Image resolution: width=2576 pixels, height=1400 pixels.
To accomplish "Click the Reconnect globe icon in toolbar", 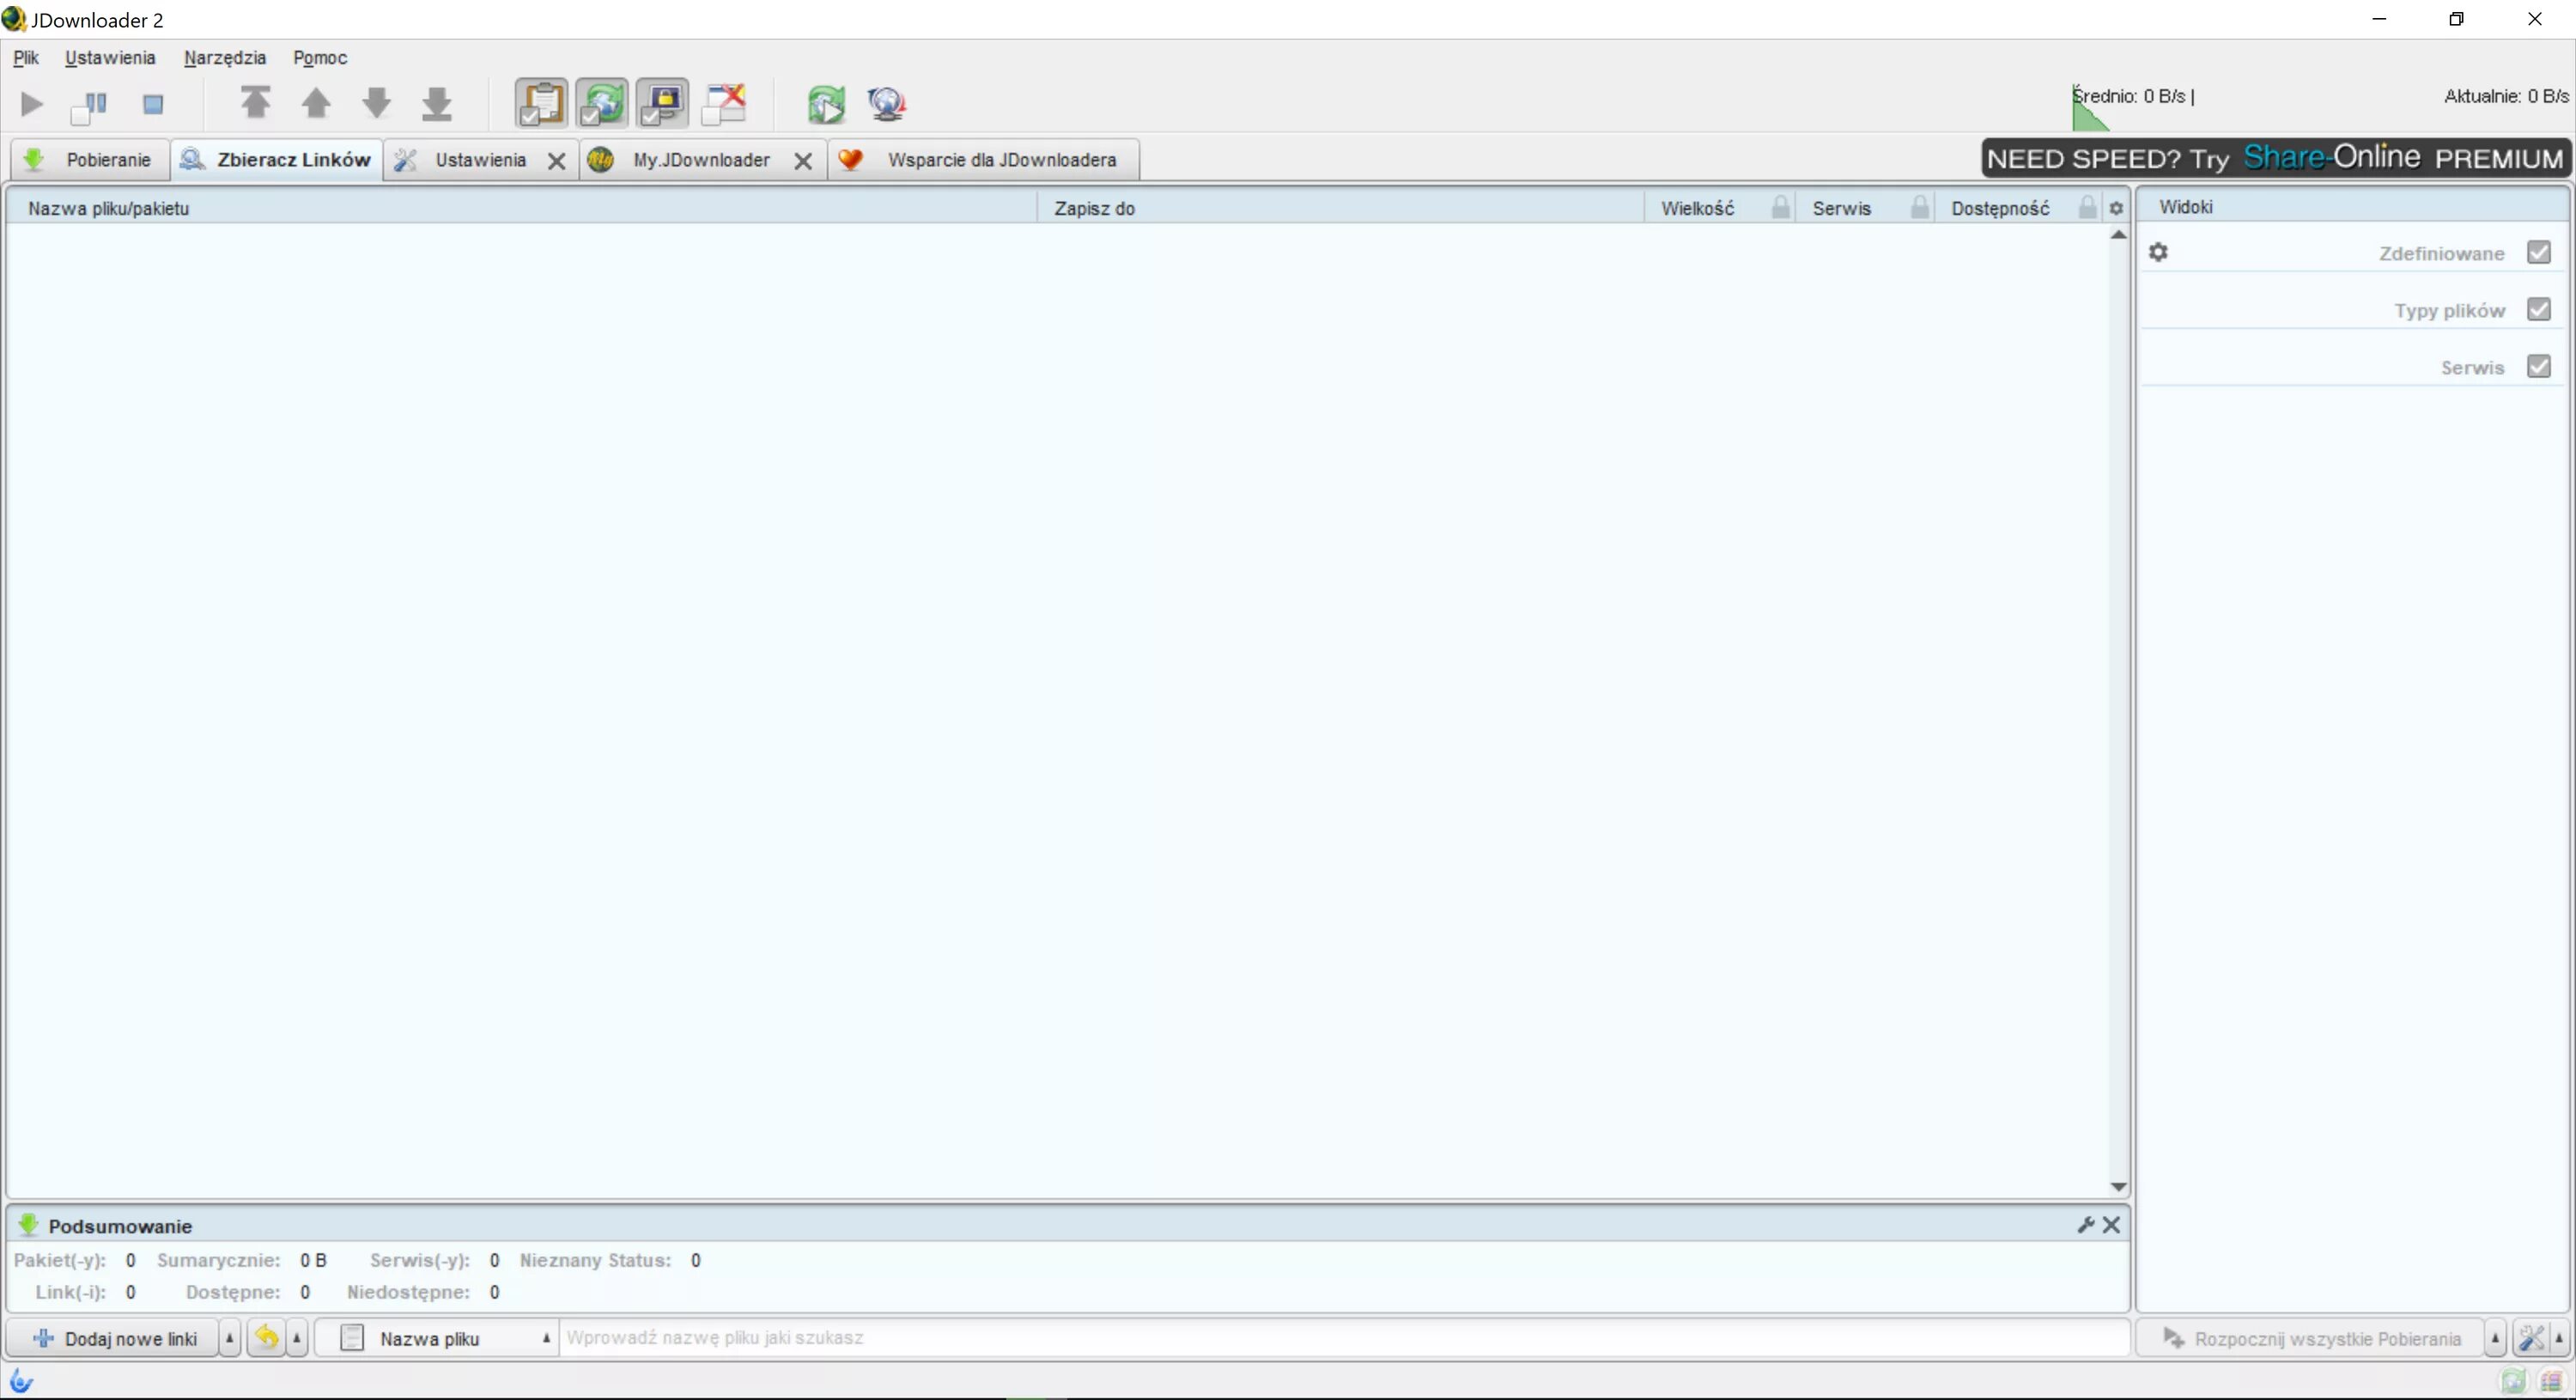I will (x=886, y=104).
